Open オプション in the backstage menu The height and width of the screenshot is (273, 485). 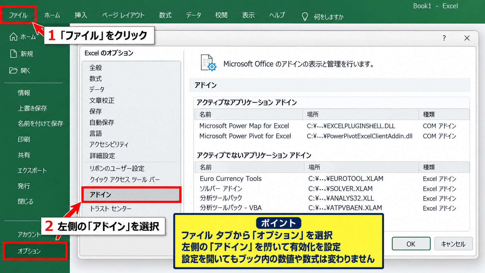[x=35, y=251]
